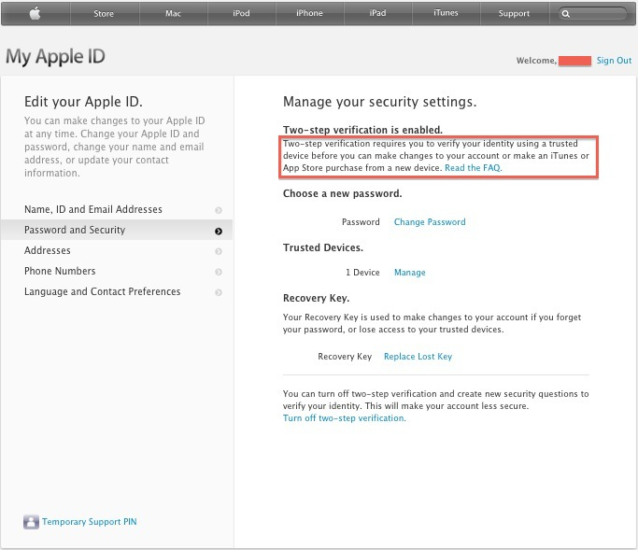The width and height of the screenshot is (638, 550).
Task: Click the arrow icon next to Phone Numbers
Action: (219, 272)
